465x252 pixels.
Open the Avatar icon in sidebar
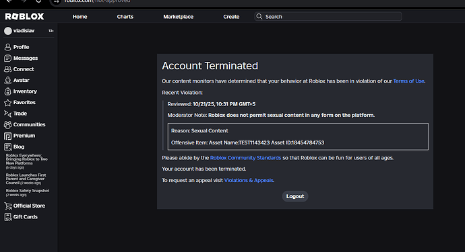tap(7, 81)
